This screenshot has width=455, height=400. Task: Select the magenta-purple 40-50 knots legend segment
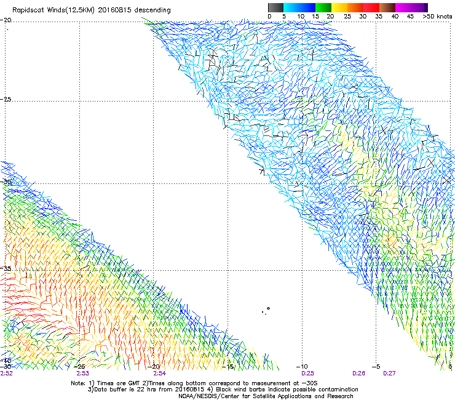[x=411, y=7]
